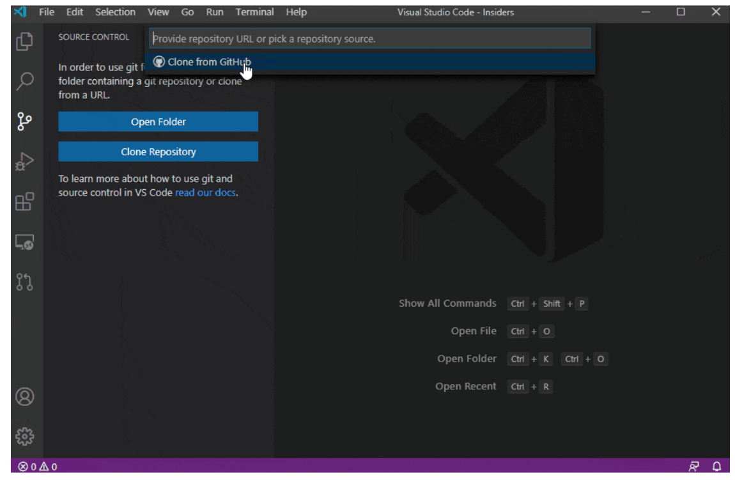Open the Manage settings gear

[24, 436]
